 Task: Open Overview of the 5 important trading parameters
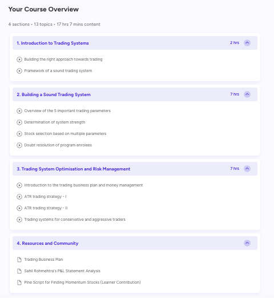tap(67, 111)
